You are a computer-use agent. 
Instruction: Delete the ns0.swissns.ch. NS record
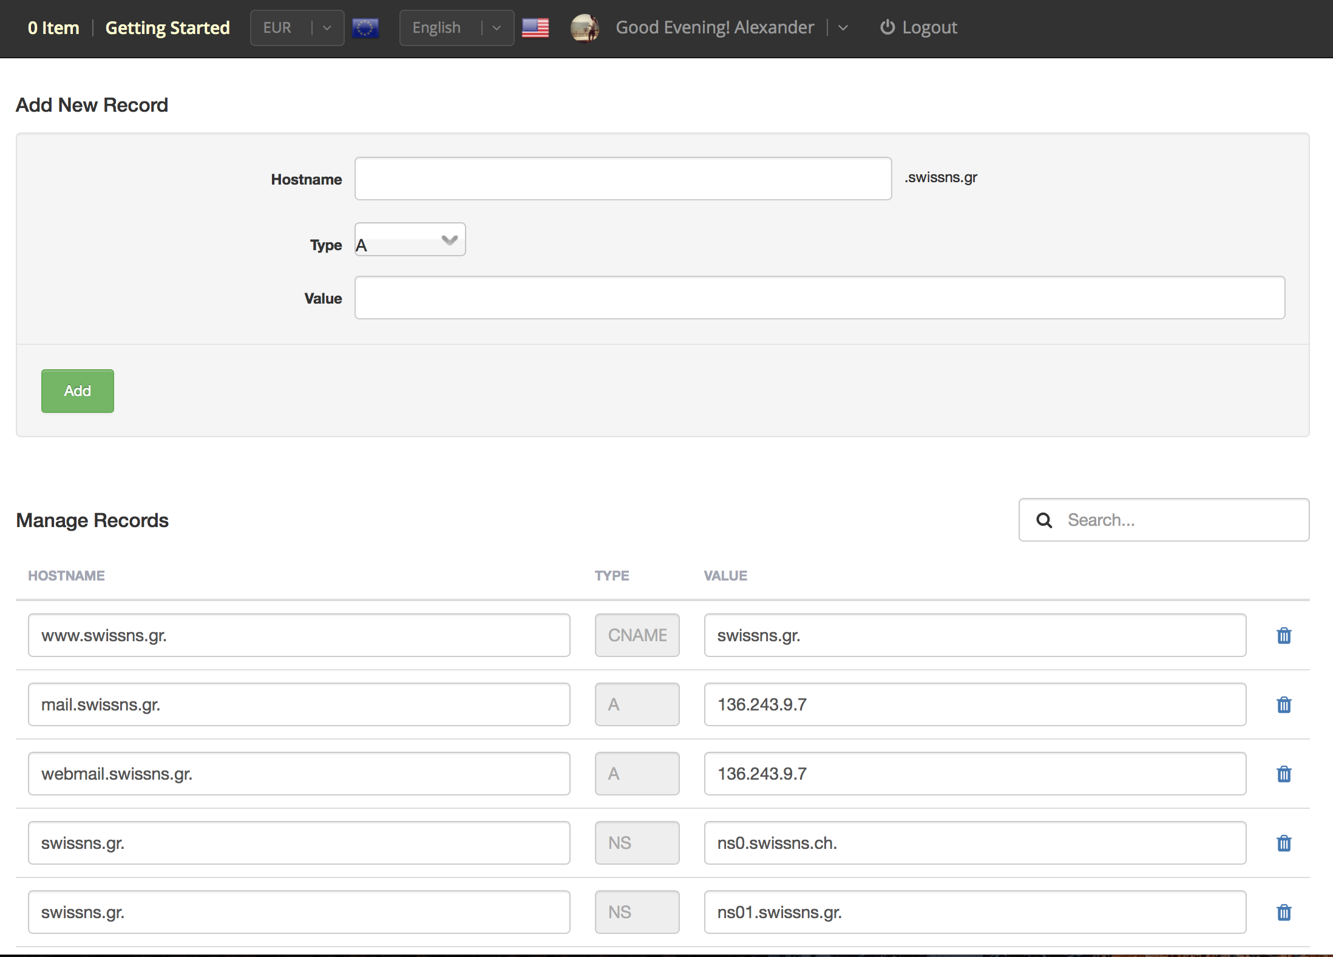[1284, 843]
